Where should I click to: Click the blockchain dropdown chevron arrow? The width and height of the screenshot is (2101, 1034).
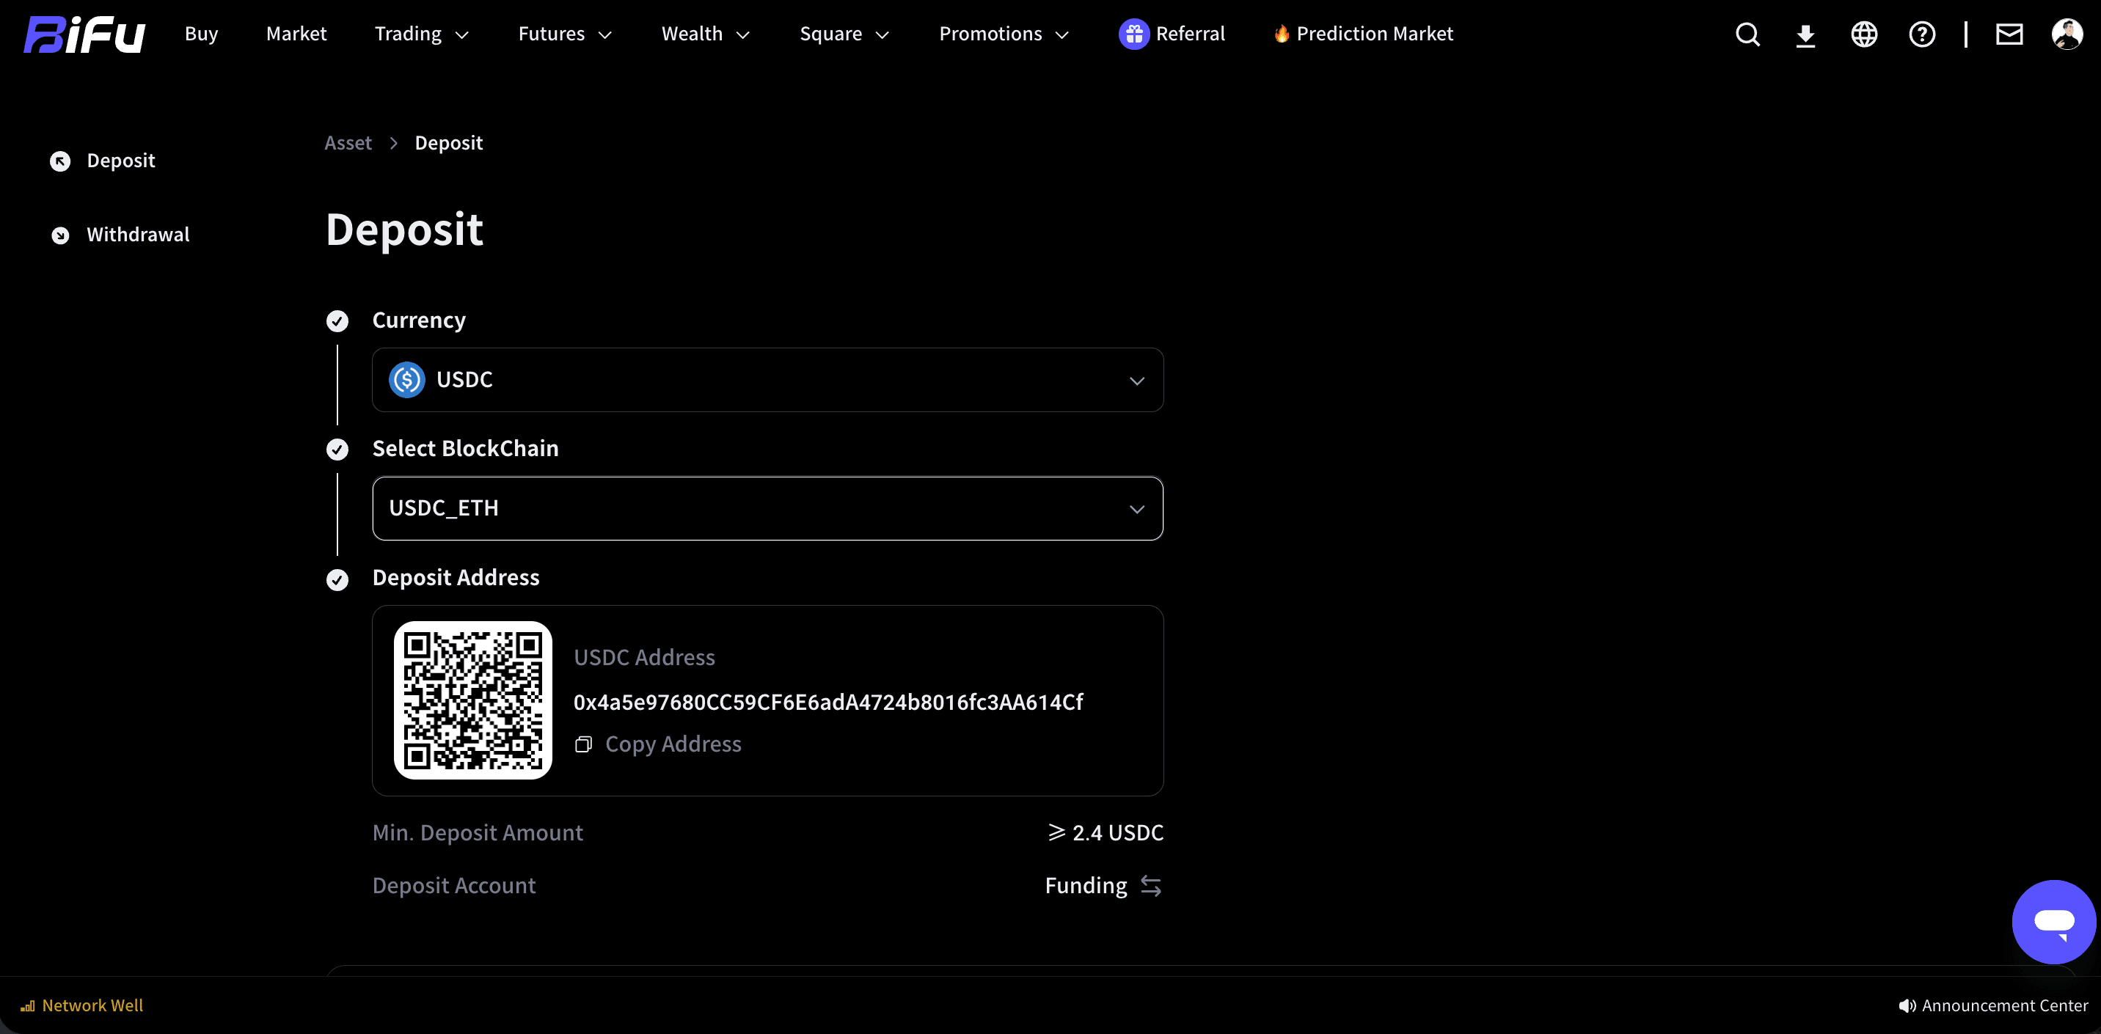coord(1137,509)
